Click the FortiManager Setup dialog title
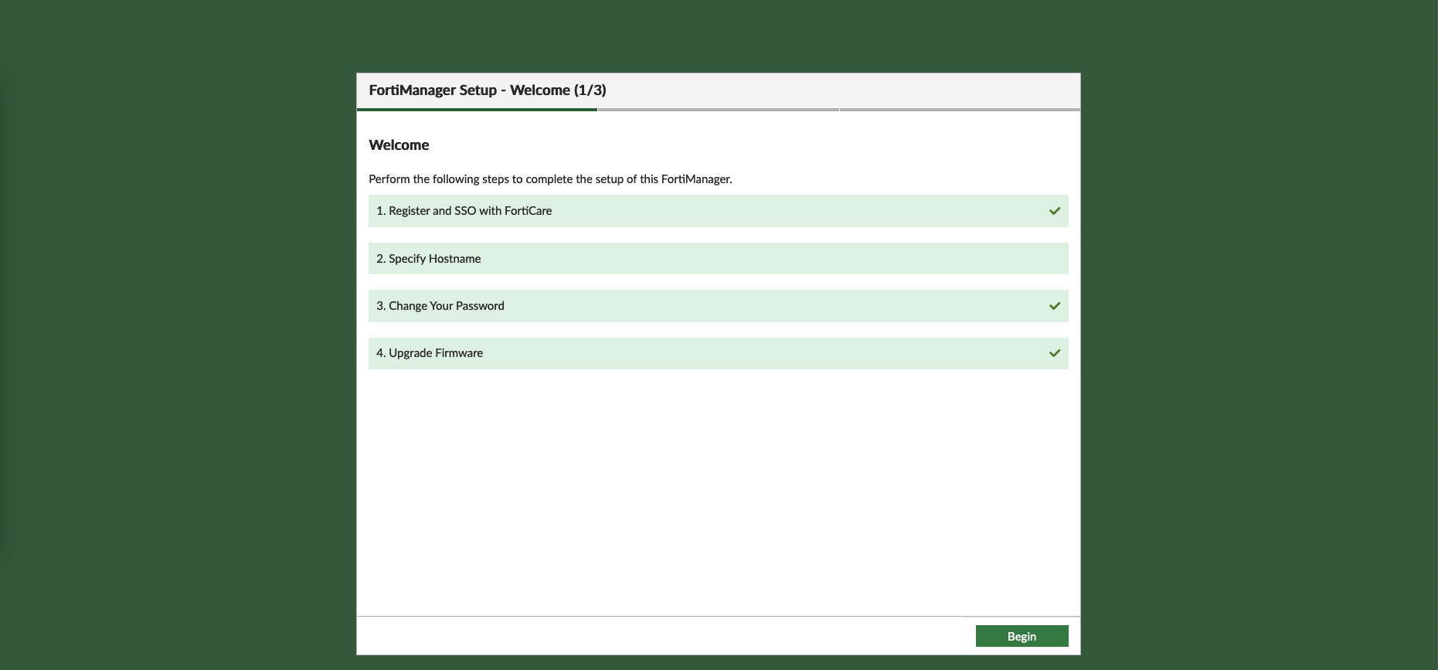Viewport: 1438px width, 670px height. point(433,90)
